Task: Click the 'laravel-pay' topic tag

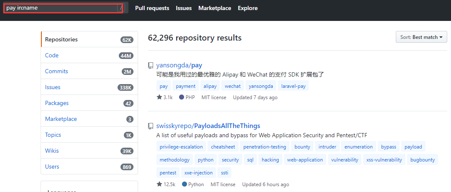Action: (x=293, y=86)
